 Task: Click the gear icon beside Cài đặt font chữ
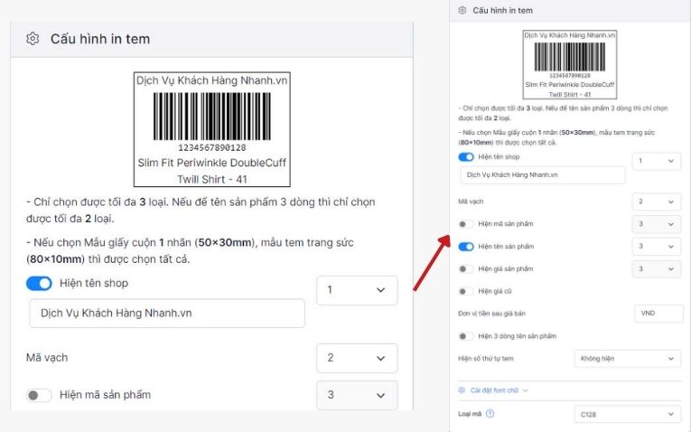coord(462,390)
